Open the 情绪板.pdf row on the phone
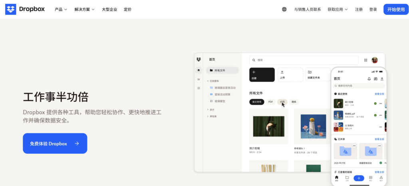Screen dimensions: 409x186 point(358,115)
